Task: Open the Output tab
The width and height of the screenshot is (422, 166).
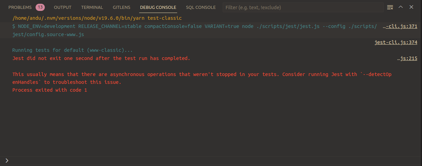Action: pyautogui.click(x=63, y=7)
